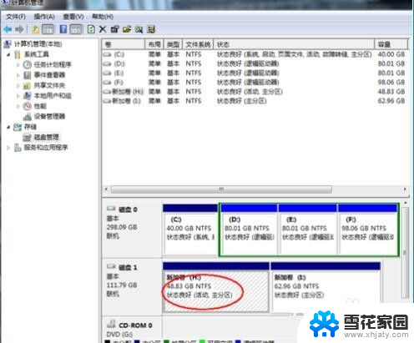Screen dimensions: 414x343
Task: Collapse the 存储 tree node
Action: (8, 127)
